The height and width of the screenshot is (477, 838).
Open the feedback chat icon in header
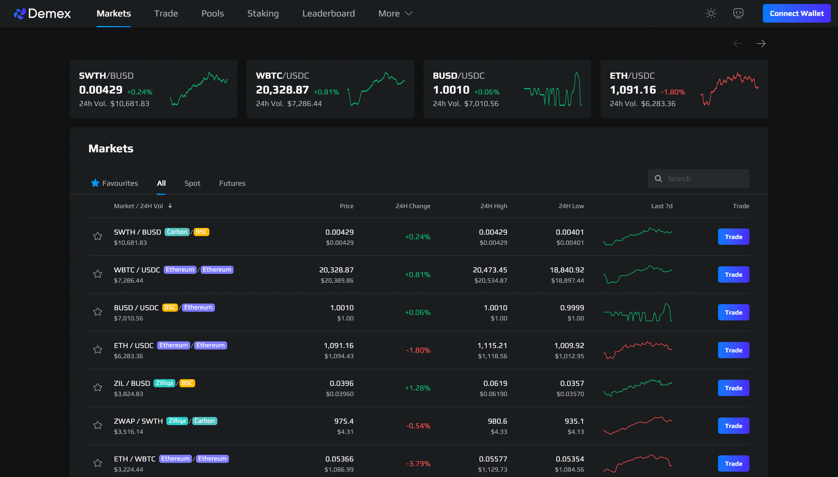(738, 13)
